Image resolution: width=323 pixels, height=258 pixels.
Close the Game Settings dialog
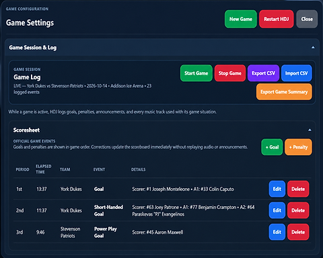point(307,19)
